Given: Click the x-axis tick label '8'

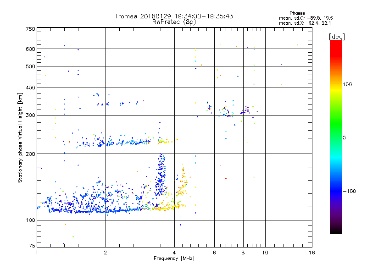Looking at the screenshot, I should tap(243, 253).
